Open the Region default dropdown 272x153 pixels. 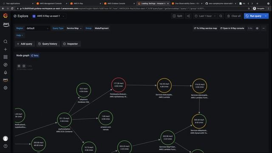point(37,28)
